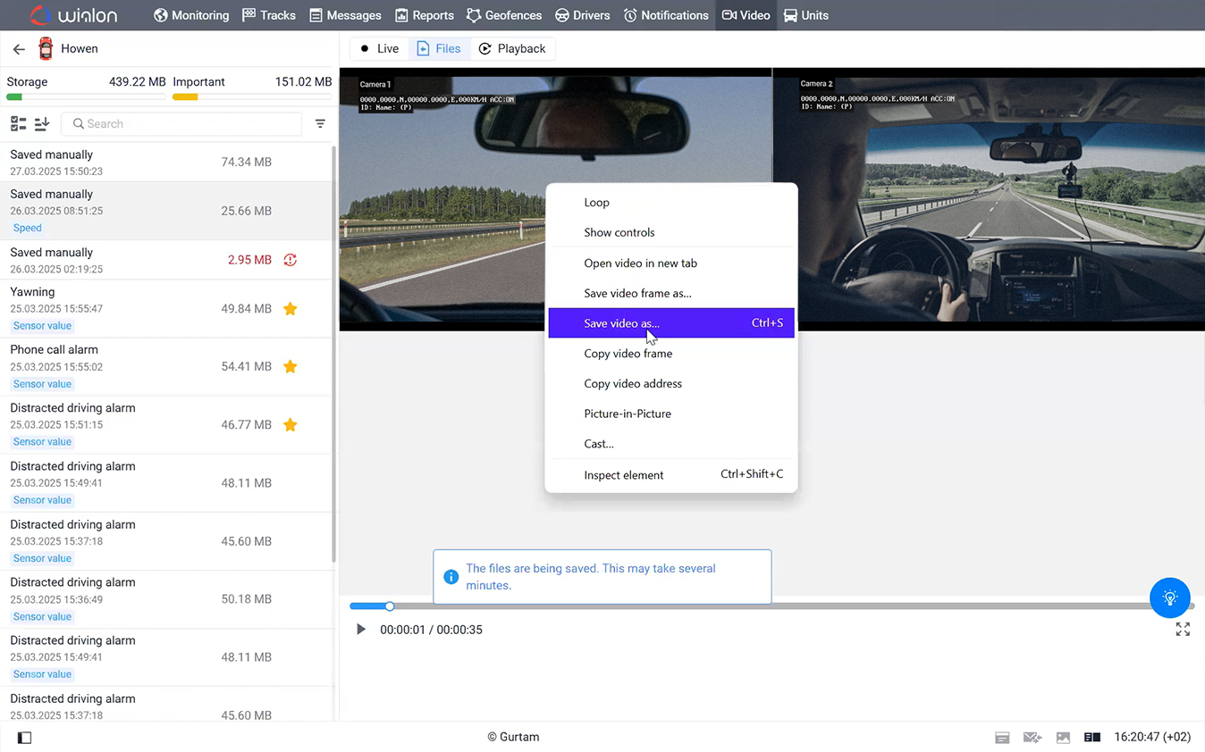Choose Open video in new tab
The image size is (1205, 752).
click(x=671, y=263)
